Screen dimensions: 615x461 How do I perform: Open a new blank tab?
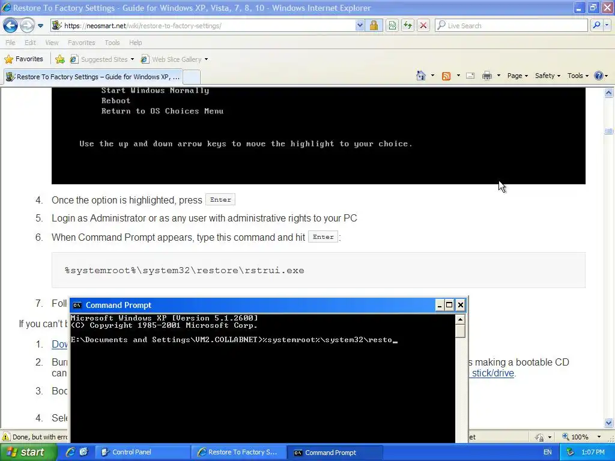tap(192, 77)
